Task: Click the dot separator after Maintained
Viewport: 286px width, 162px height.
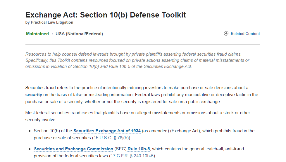Action: [52, 34]
